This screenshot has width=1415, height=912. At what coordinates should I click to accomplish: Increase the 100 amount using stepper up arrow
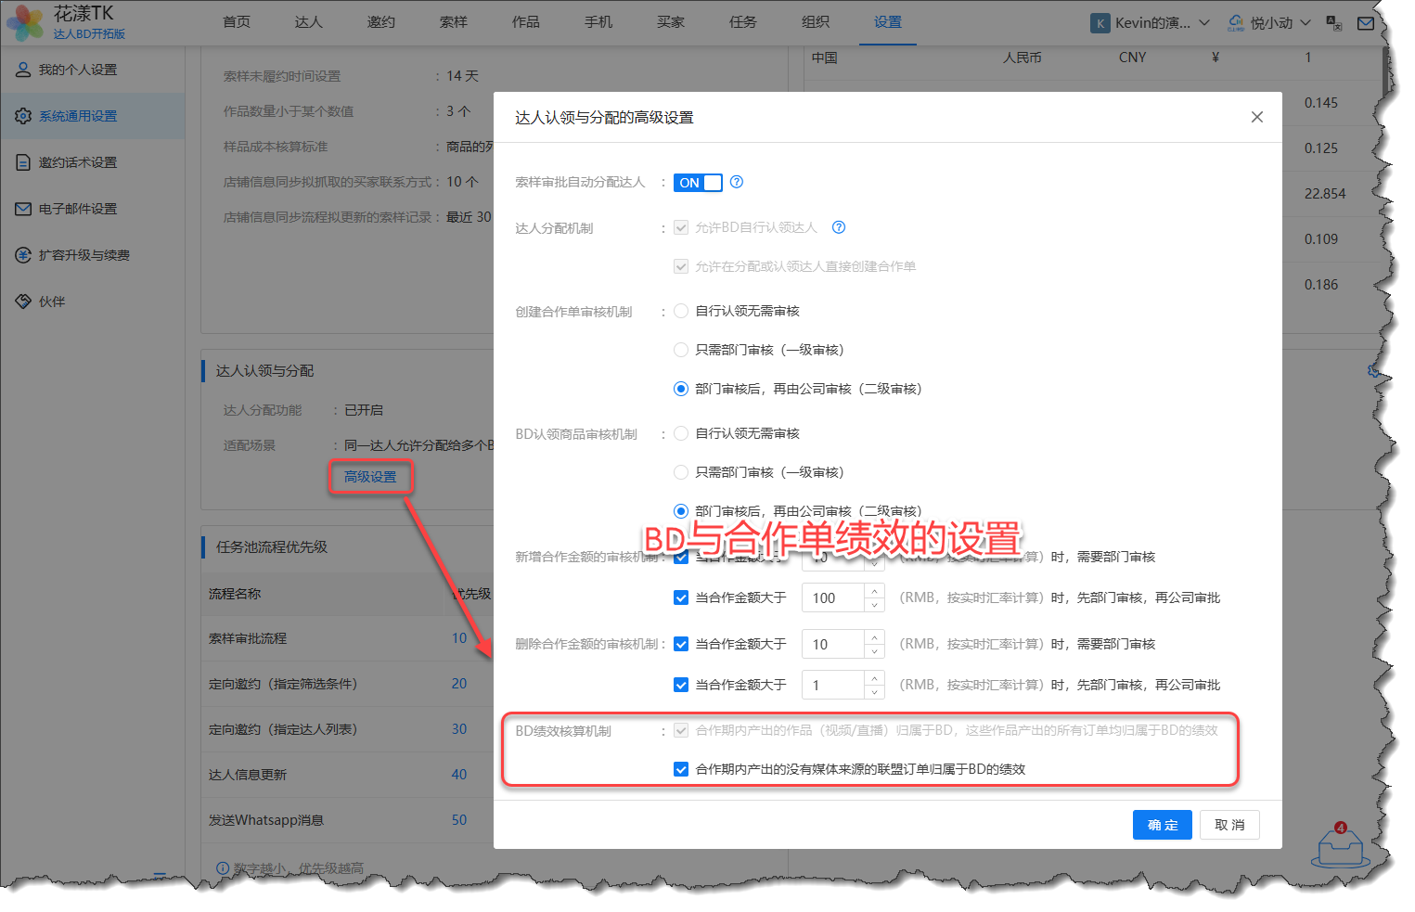click(x=874, y=591)
